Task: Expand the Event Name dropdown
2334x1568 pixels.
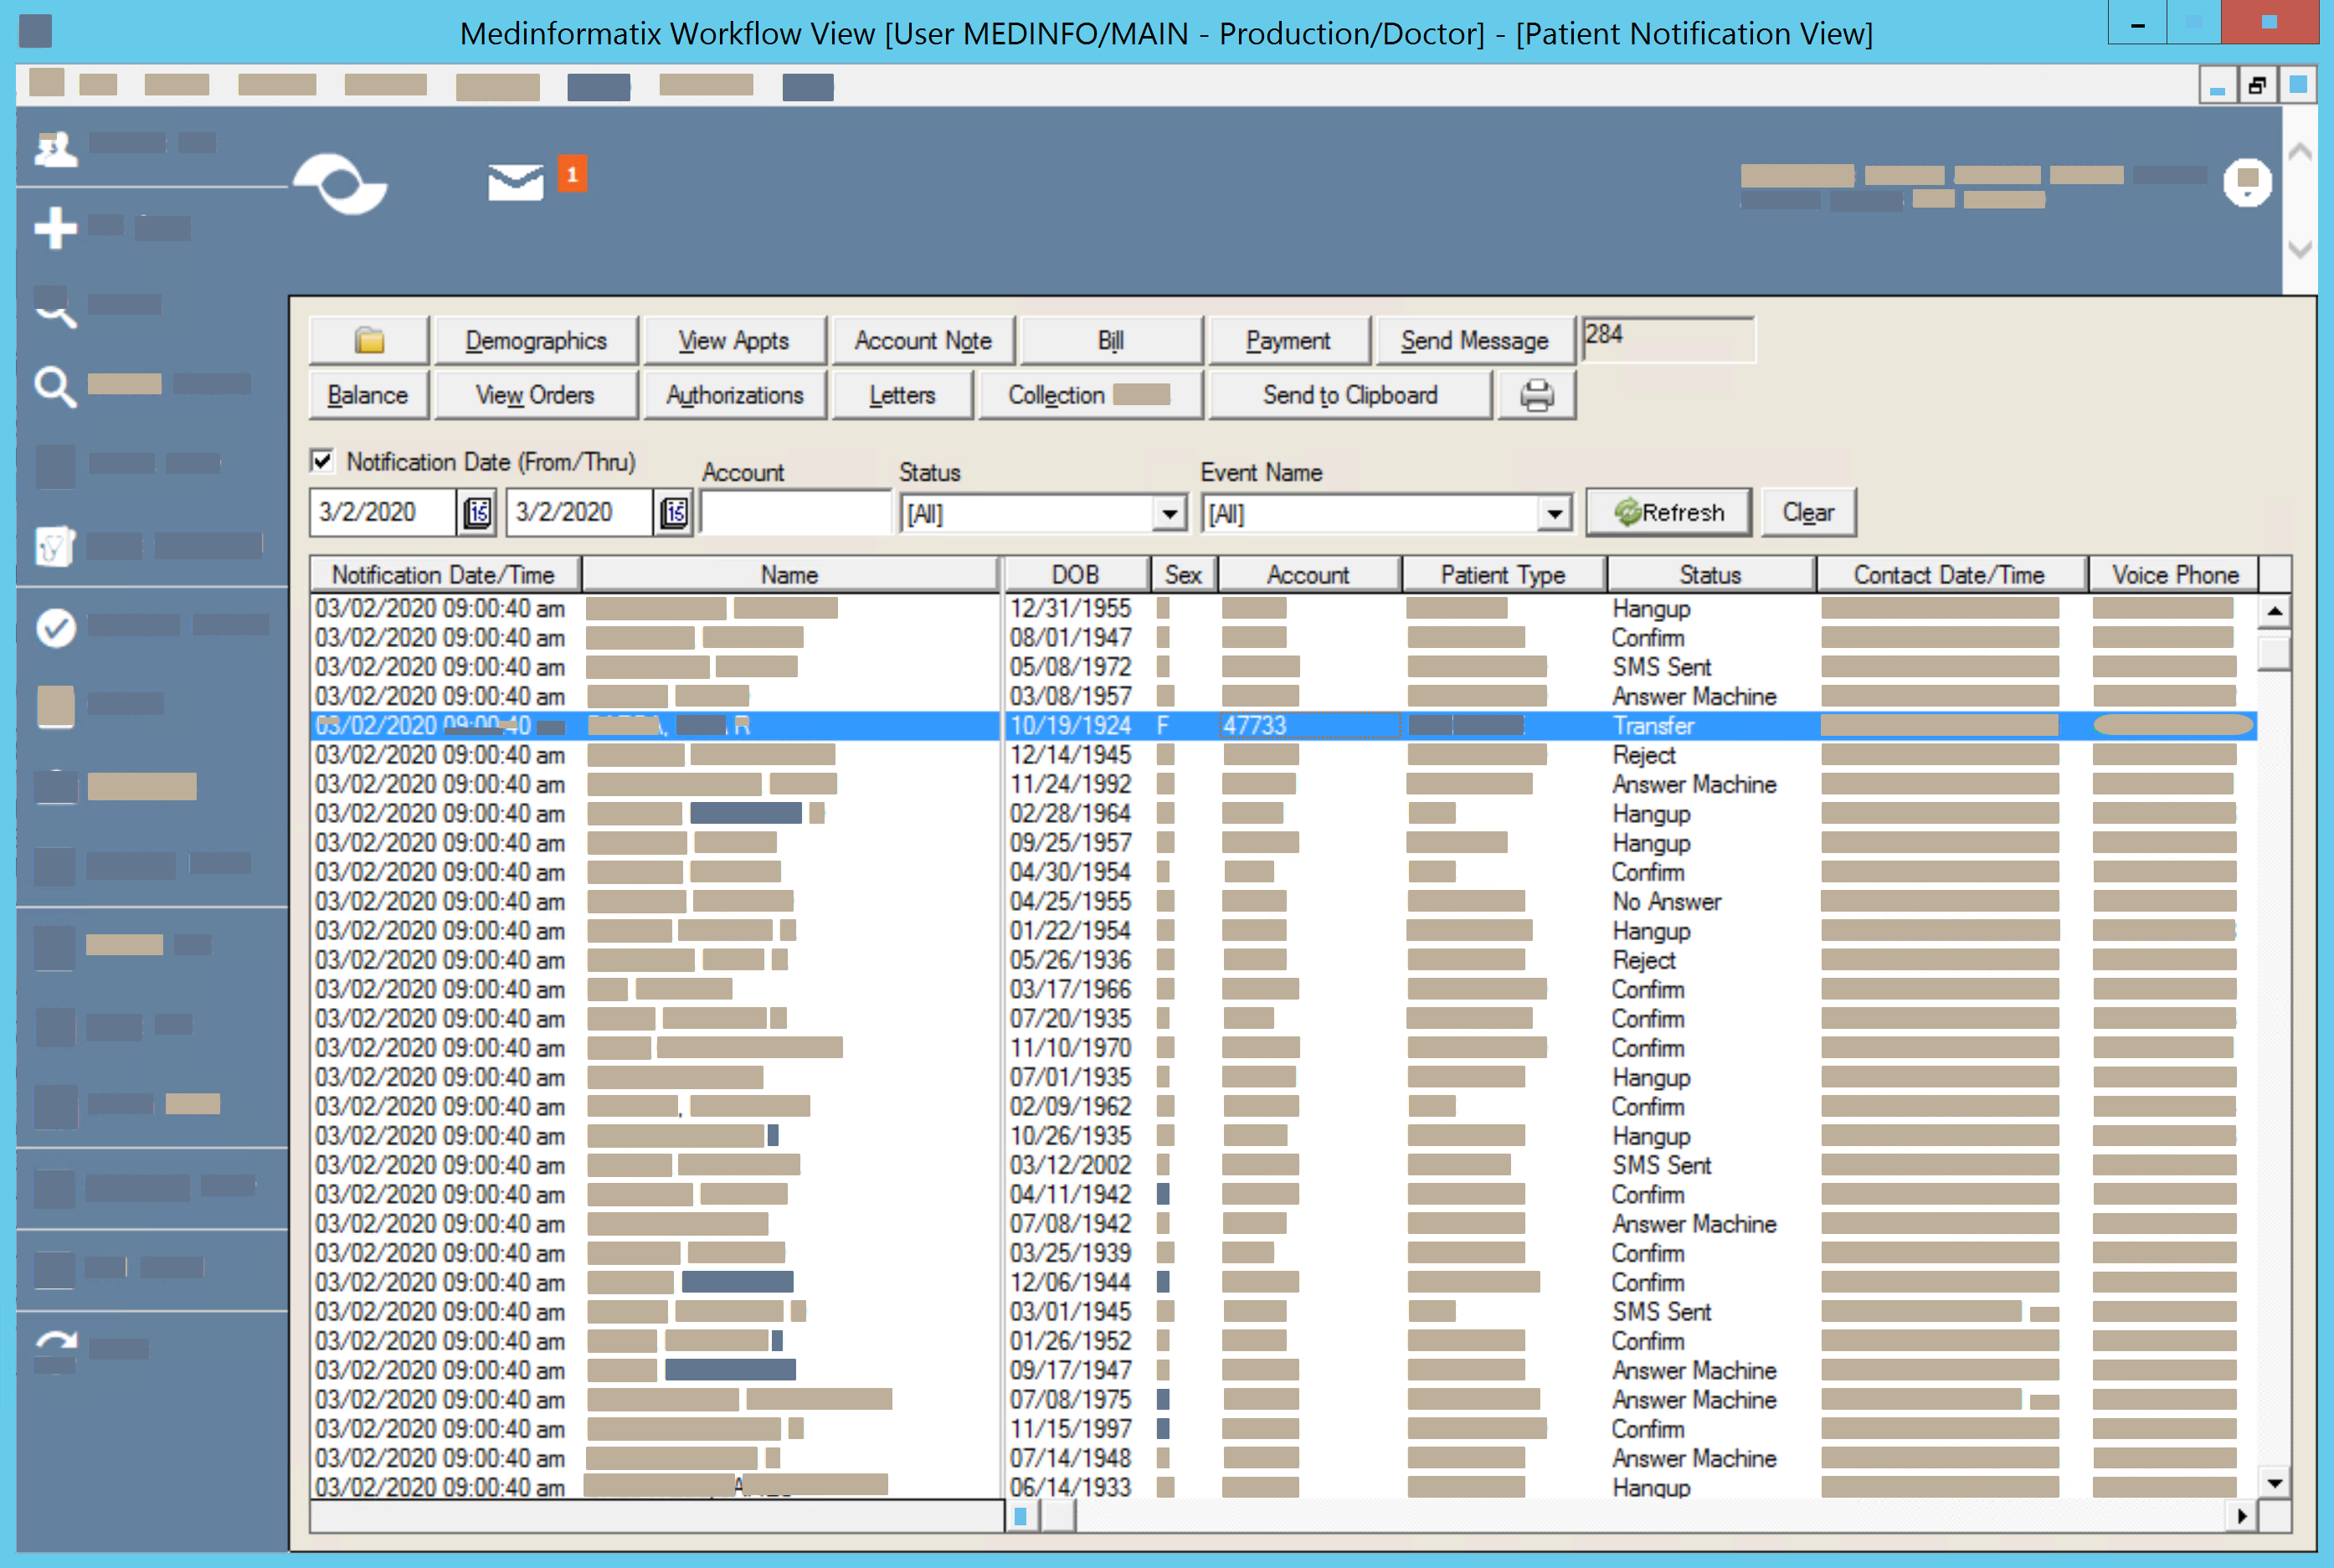Action: click(1553, 514)
